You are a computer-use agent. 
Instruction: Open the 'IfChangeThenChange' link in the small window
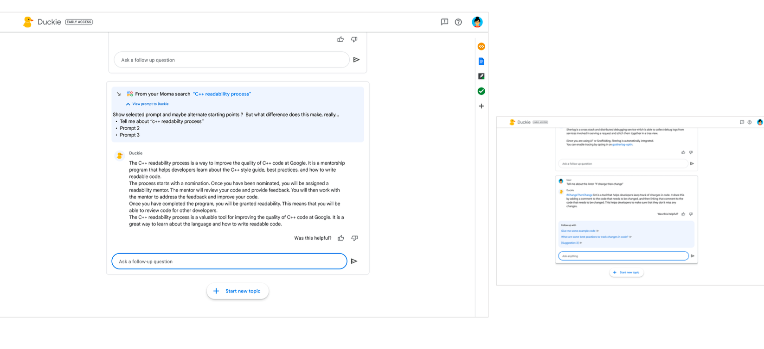coord(579,195)
